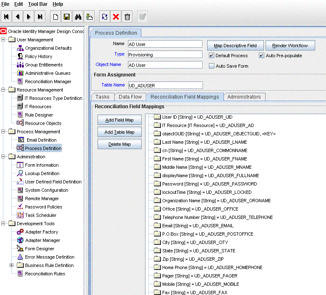Image resolution: width=326 pixels, height=295 pixels.
Task: Open Email Definition tree node
Action: (x=41, y=140)
